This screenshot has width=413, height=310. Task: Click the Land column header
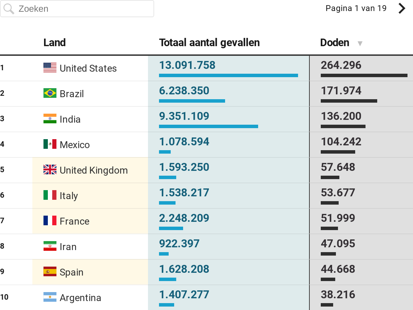pos(54,43)
